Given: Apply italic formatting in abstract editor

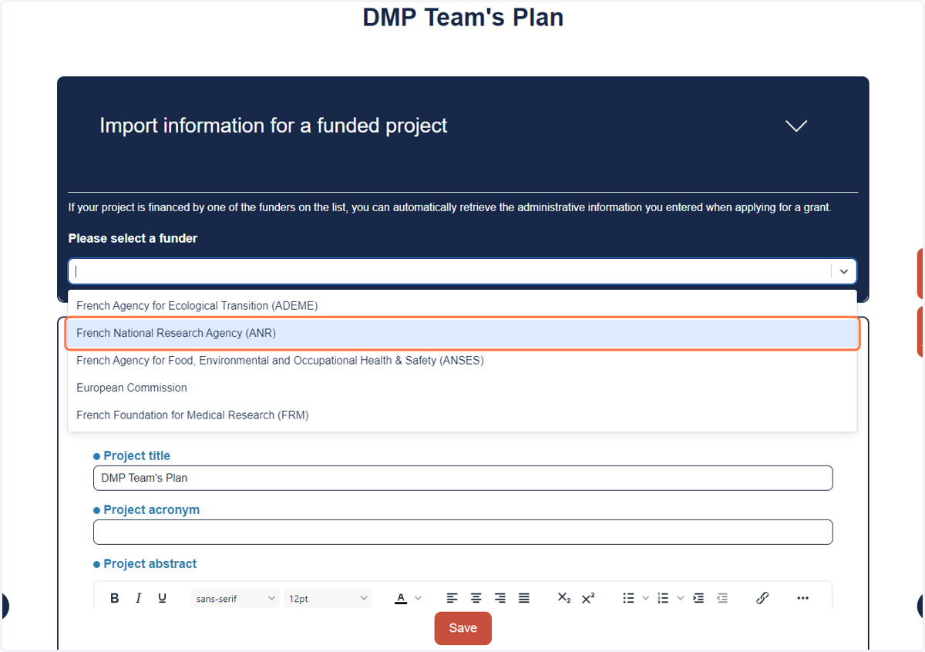Looking at the screenshot, I should (139, 598).
